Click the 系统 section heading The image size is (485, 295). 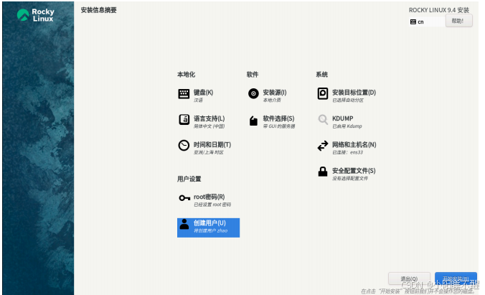321,75
